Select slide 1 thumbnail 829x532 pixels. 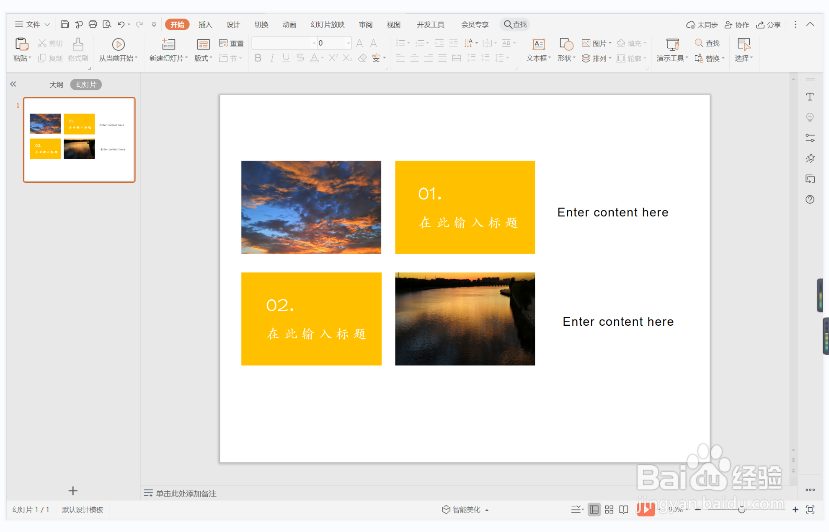[x=79, y=140]
